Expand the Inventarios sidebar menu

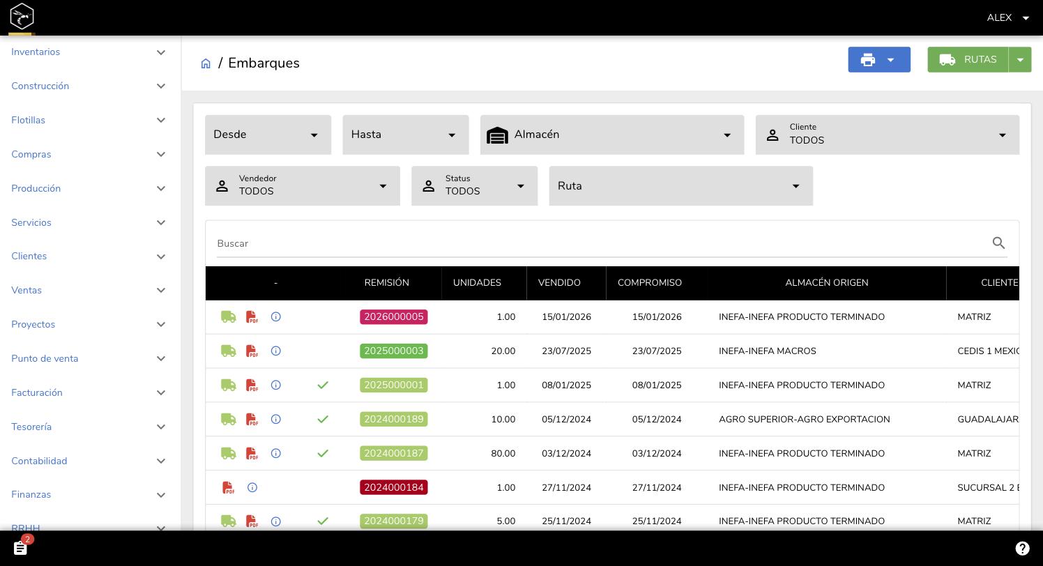pyautogui.click(x=91, y=52)
